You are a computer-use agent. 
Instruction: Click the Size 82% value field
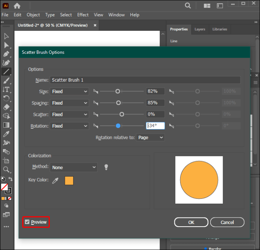pyautogui.click(x=155, y=91)
